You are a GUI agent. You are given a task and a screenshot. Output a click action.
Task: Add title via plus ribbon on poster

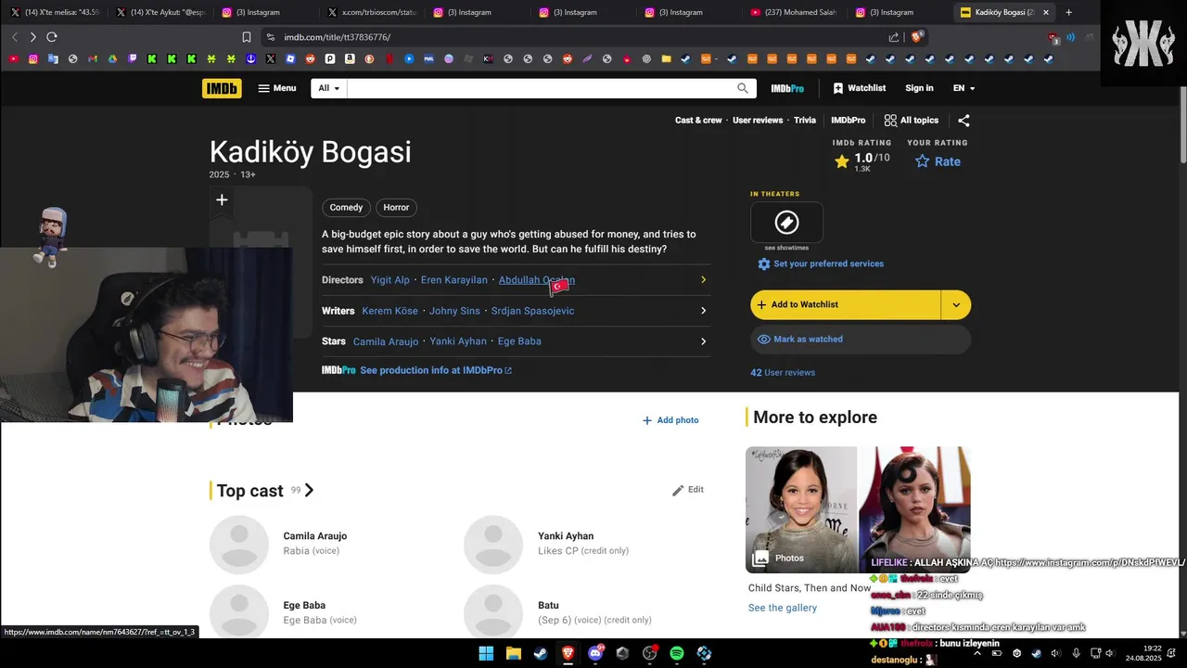222,200
